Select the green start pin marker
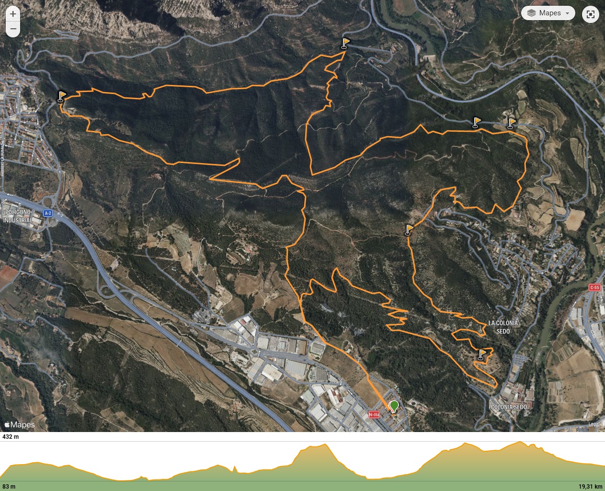Image resolution: width=605 pixels, height=491 pixels. pos(394,407)
